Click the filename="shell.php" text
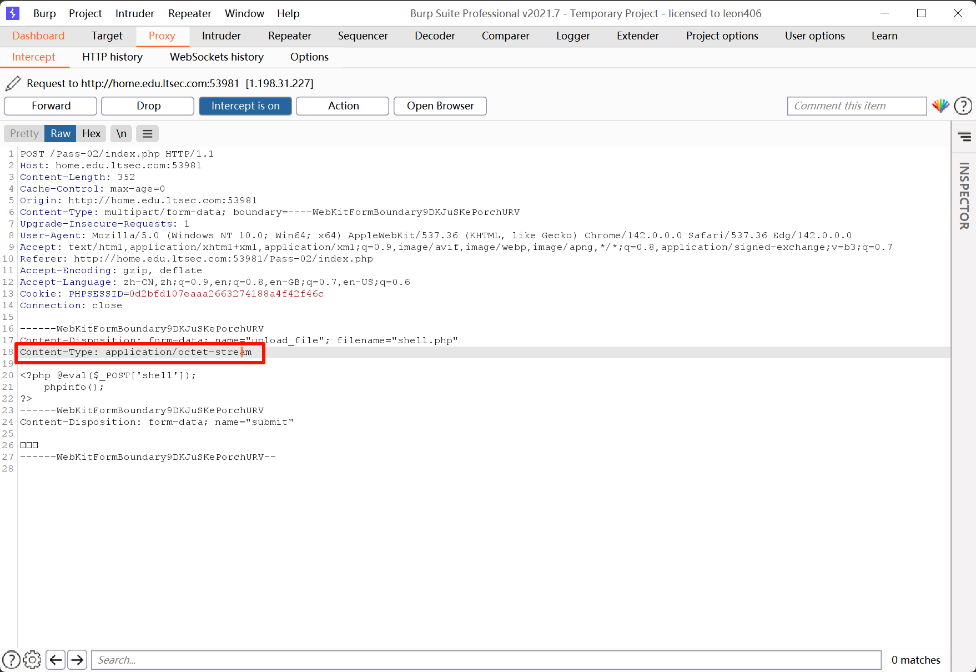This screenshot has height=672, width=976. [x=398, y=340]
